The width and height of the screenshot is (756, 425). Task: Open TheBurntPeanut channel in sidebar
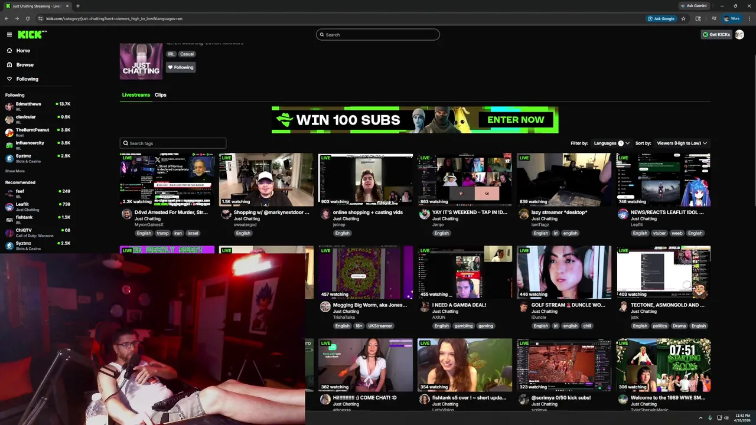(x=38, y=132)
